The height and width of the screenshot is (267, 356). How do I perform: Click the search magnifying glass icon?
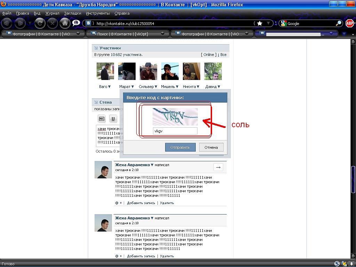click(x=338, y=24)
